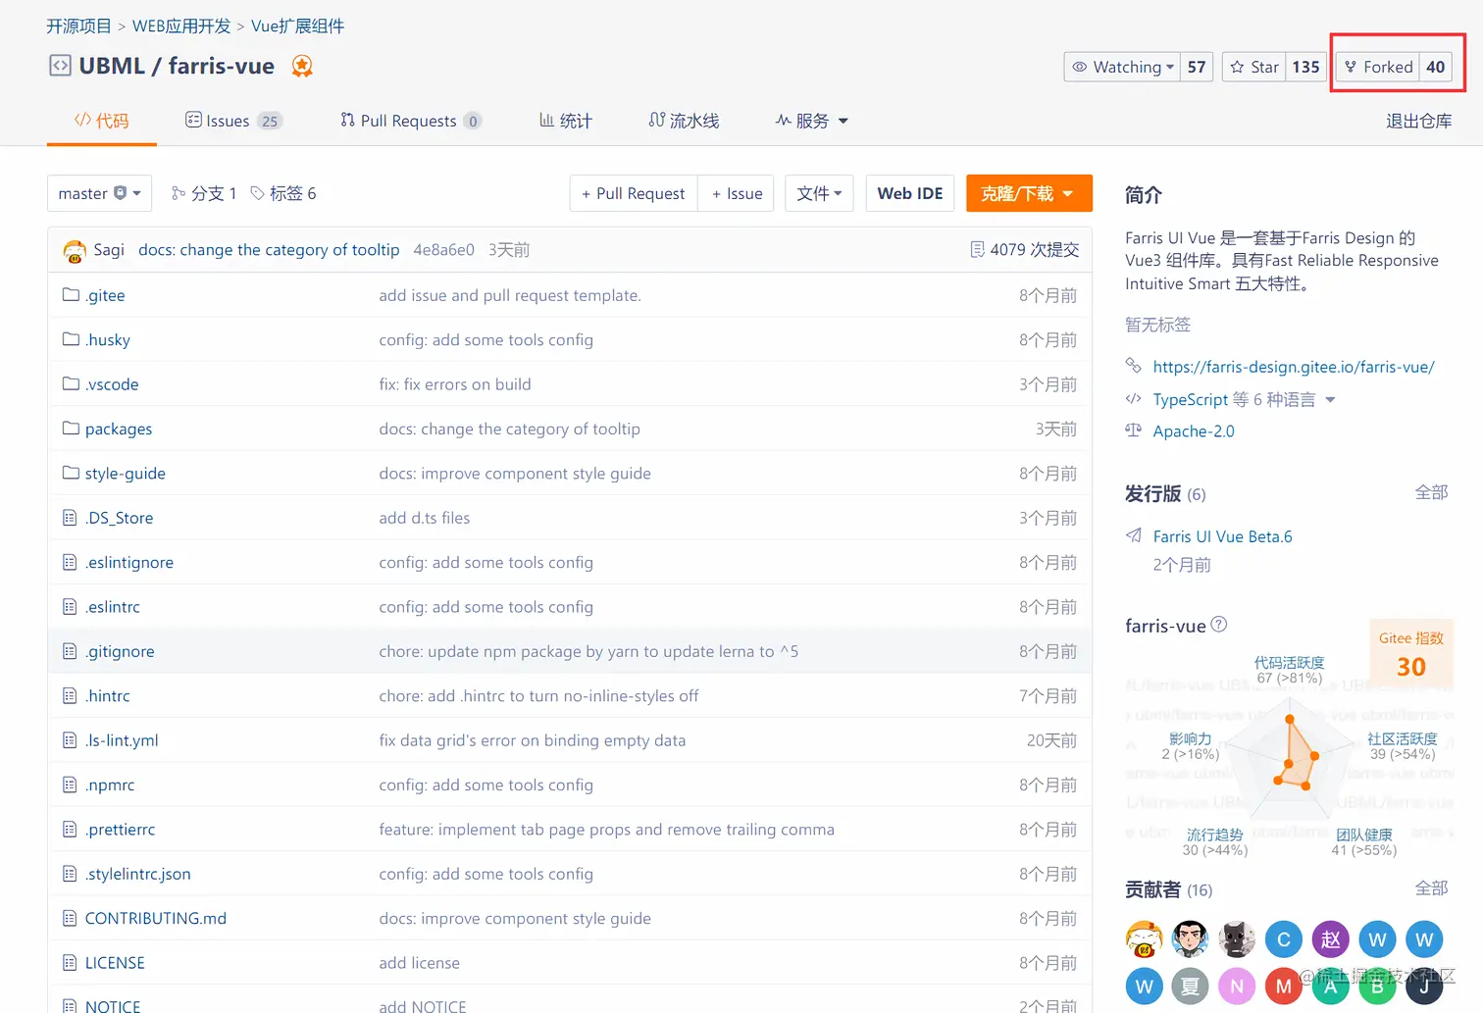Image resolution: width=1483 pixels, height=1013 pixels.
Task: Click the + Issue button
Action: click(x=737, y=193)
